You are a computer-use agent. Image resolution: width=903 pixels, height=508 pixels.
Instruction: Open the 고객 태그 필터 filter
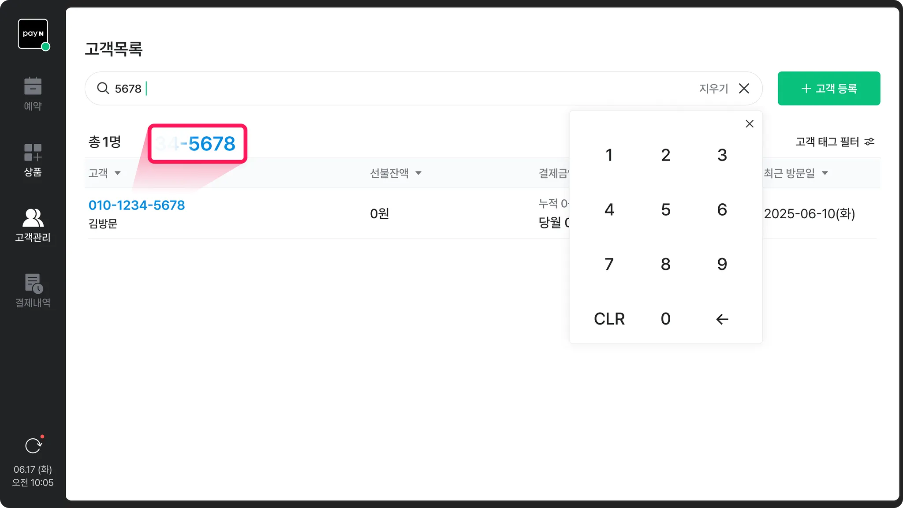click(835, 142)
